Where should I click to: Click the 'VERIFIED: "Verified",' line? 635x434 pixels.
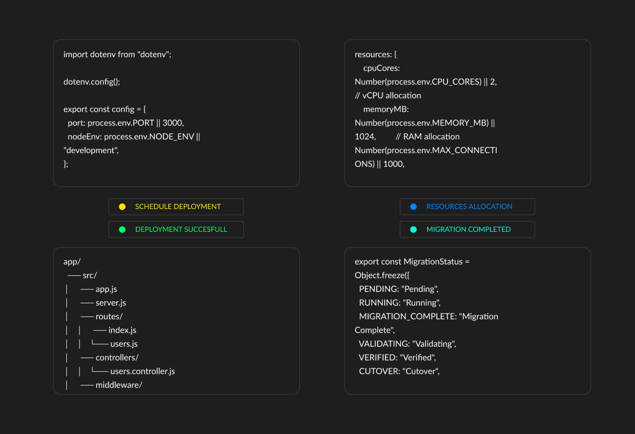click(x=397, y=358)
